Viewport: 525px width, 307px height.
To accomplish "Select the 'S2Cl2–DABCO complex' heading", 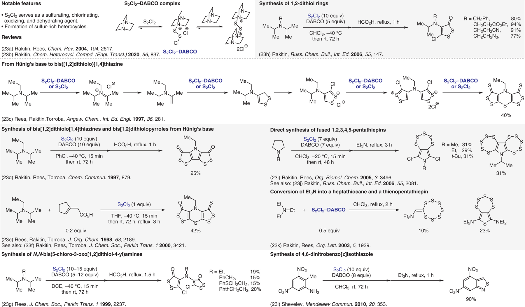I will [x=152, y=4].
